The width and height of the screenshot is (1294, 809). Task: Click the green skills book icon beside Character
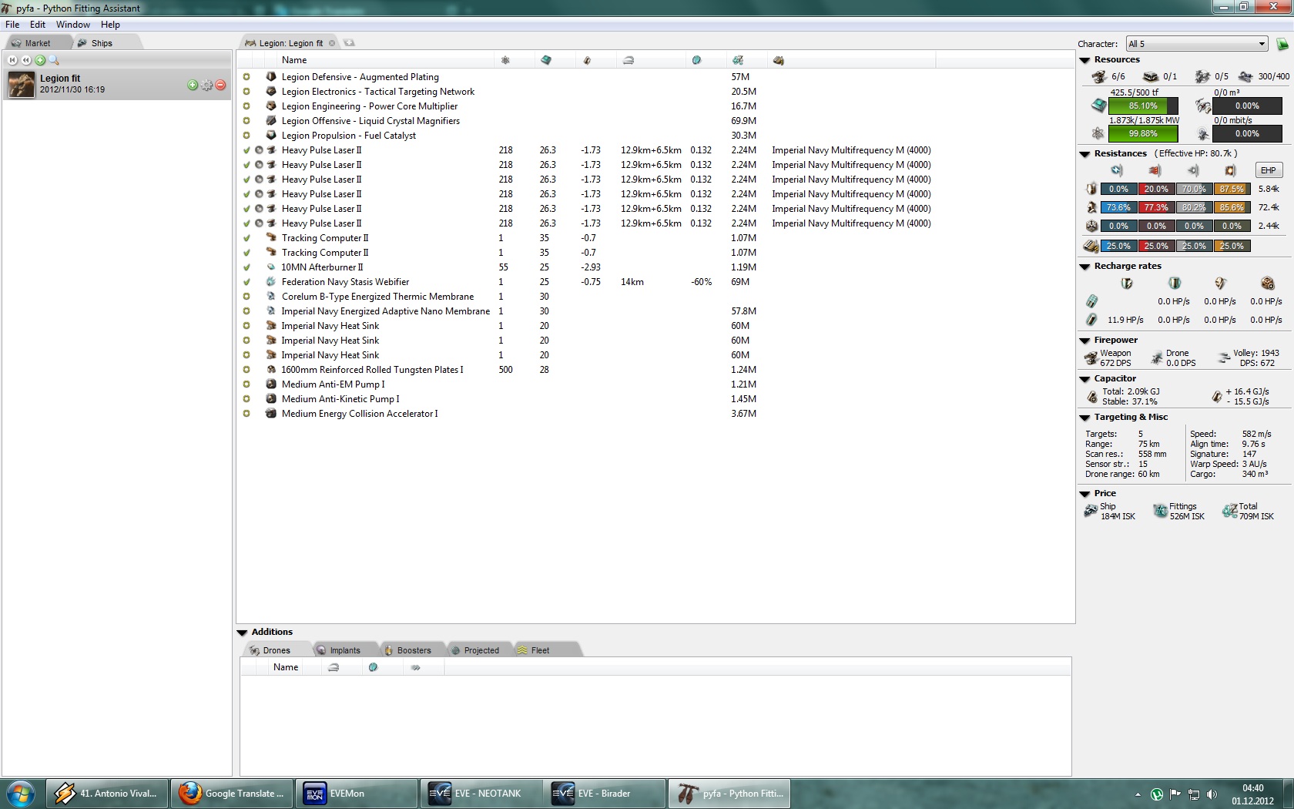[1282, 44]
